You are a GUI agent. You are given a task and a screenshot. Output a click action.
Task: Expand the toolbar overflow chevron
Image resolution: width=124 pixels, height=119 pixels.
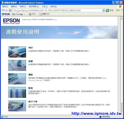122,10
